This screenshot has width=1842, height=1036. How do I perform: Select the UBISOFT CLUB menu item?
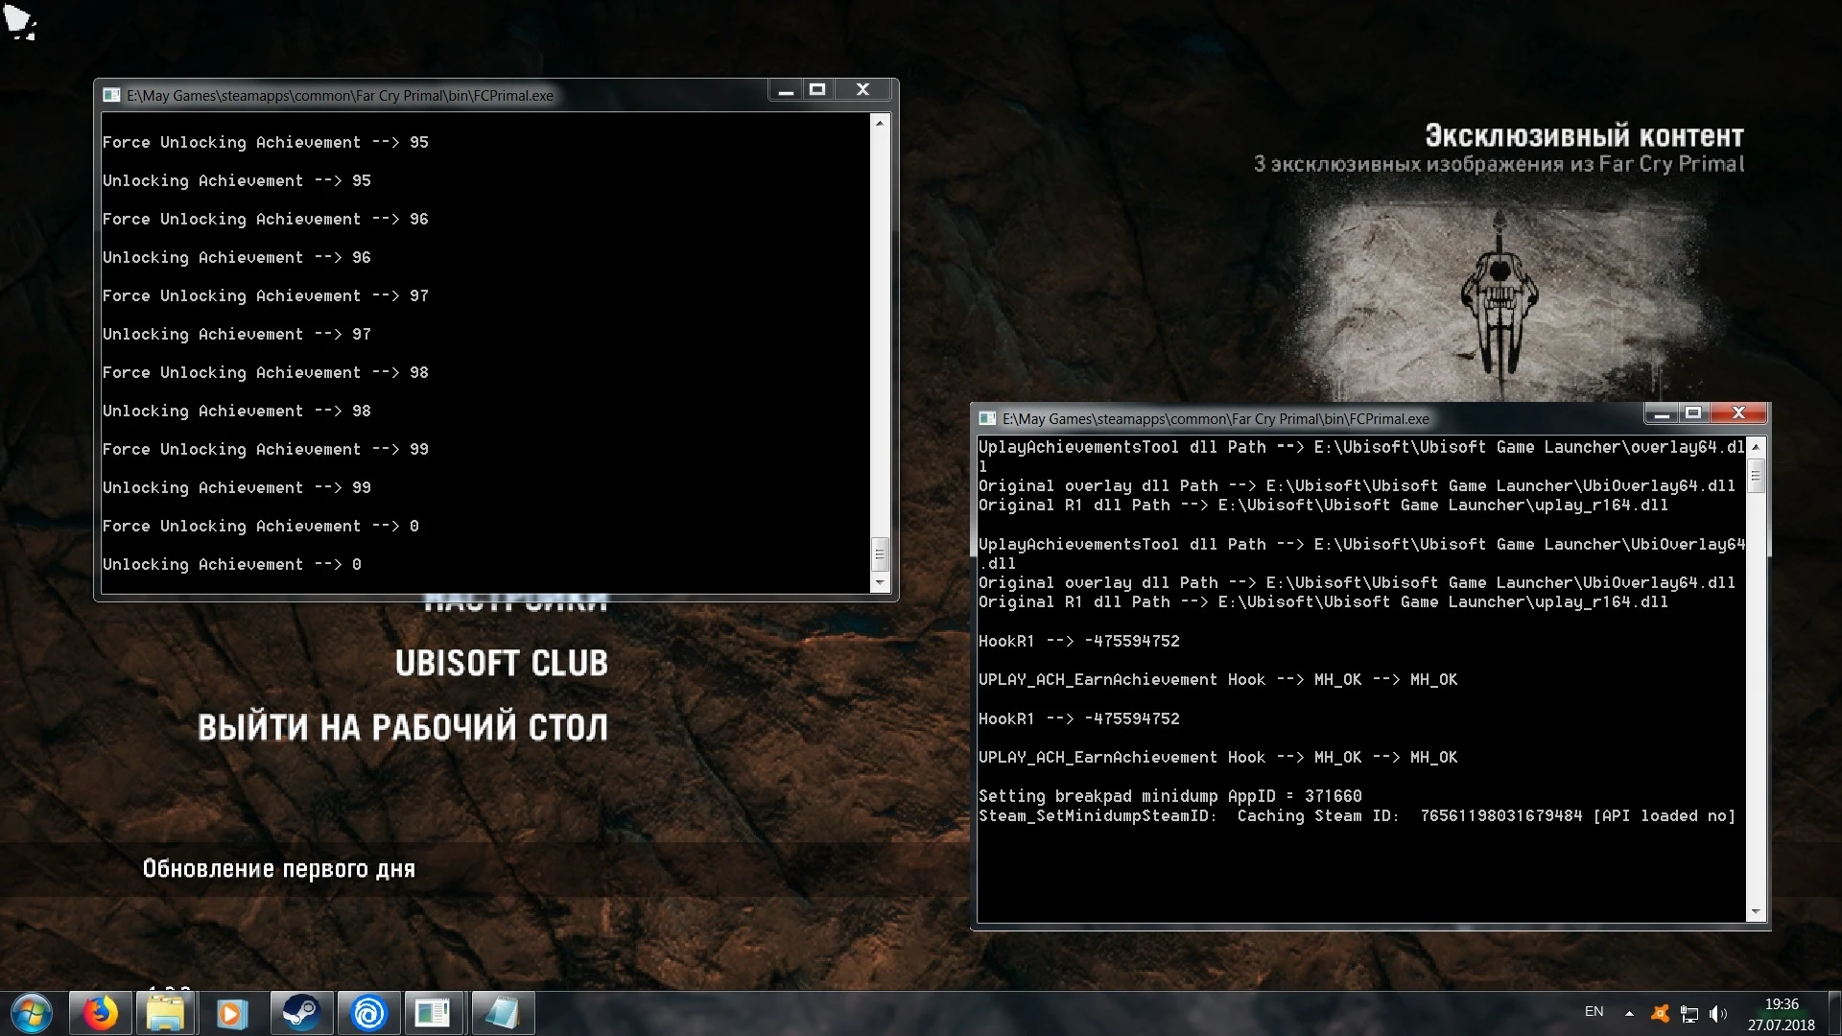coord(502,661)
